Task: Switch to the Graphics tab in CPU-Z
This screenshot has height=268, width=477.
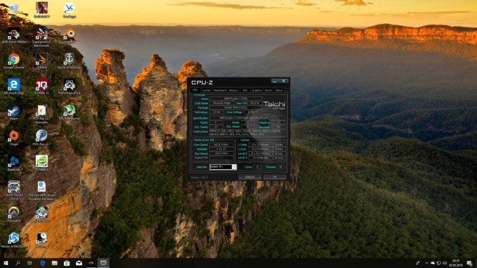Action: pyautogui.click(x=257, y=90)
